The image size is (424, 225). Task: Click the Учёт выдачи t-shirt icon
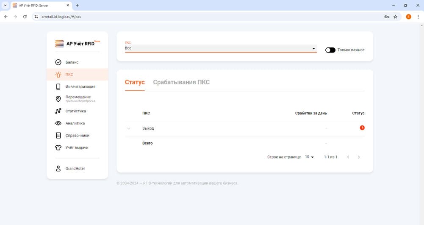click(x=58, y=148)
